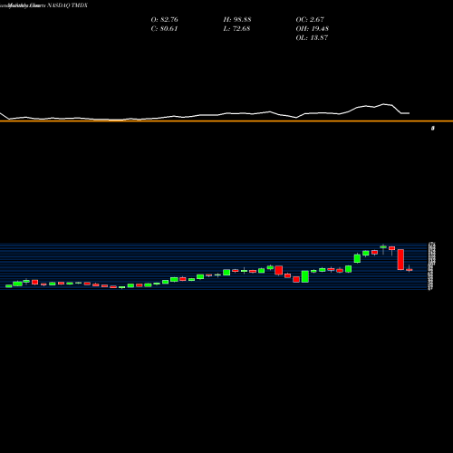Click the NASDAQ TMDX ticker label
453x453 pixels.
click(67, 5)
